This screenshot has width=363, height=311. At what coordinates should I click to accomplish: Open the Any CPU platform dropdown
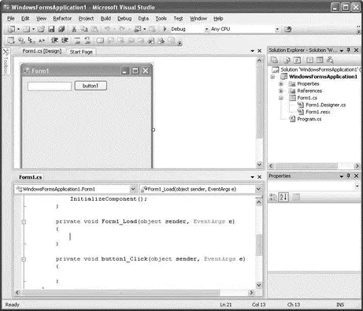[277, 29]
